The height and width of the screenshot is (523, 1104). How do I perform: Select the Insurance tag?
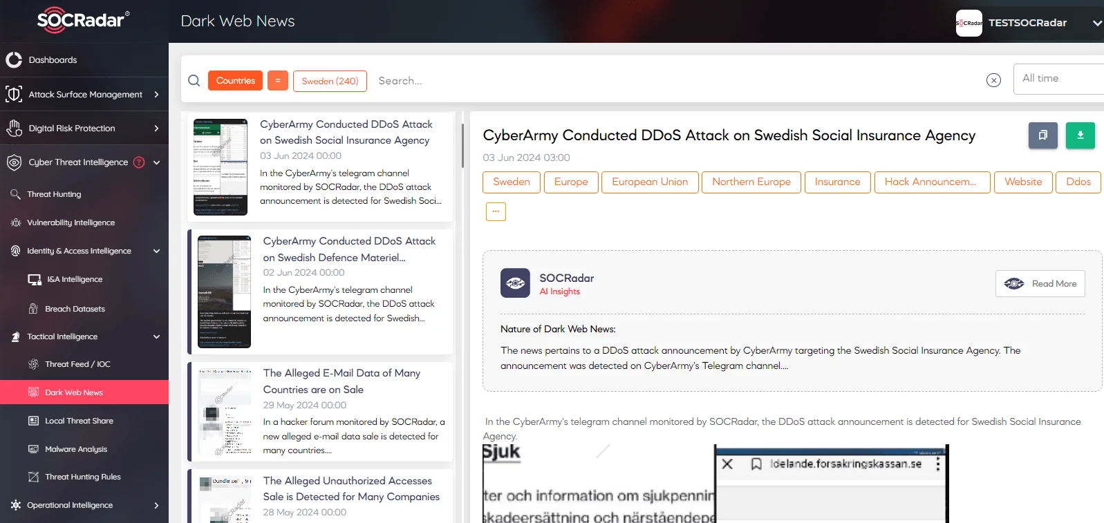click(x=837, y=182)
